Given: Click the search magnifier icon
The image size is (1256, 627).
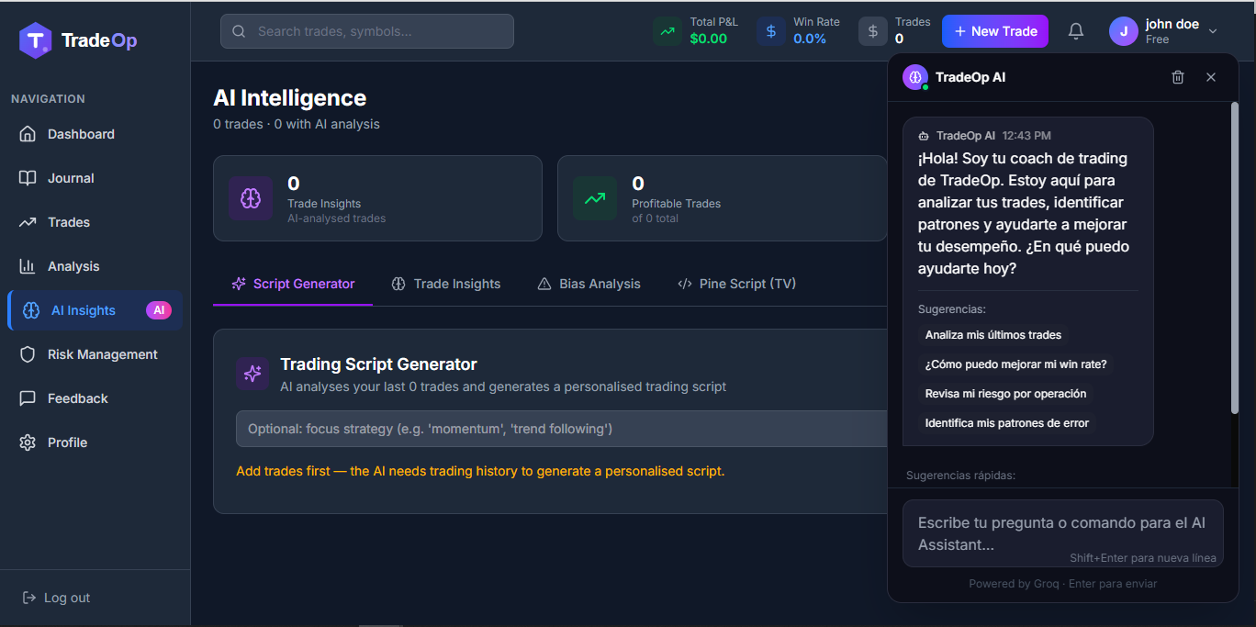Looking at the screenshot, I should coord(239,31).
